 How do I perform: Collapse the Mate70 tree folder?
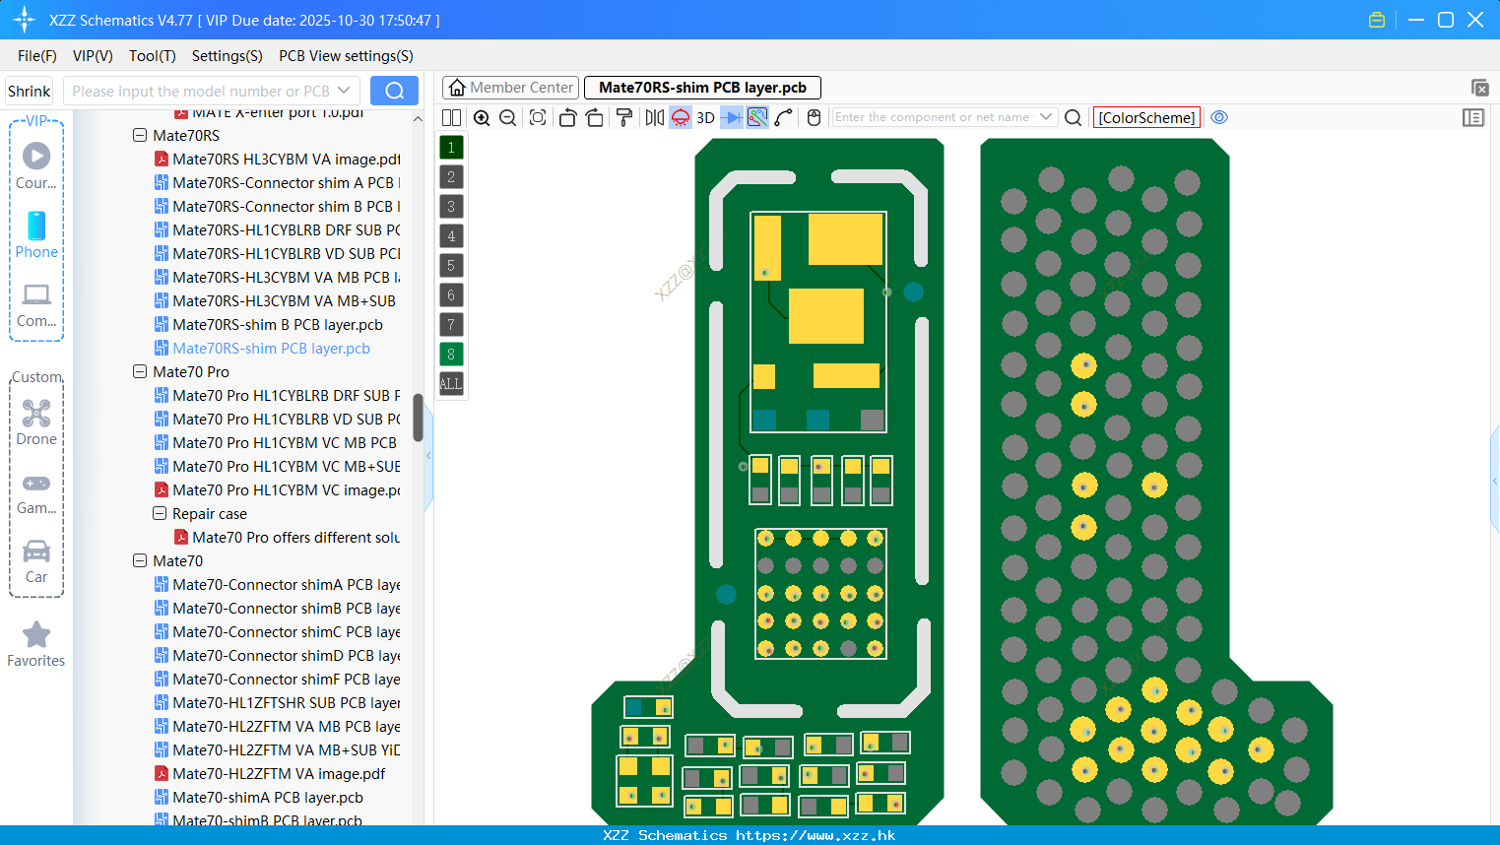coord(140,560)
